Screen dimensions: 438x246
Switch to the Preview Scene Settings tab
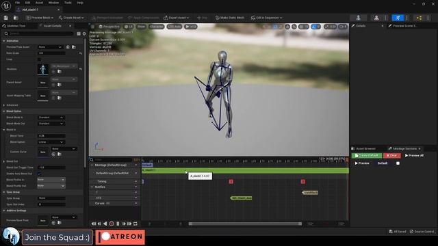[405, 26]
